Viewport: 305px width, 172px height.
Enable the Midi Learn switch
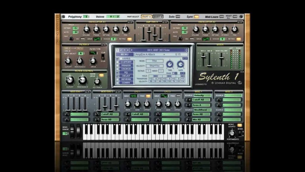222,17
